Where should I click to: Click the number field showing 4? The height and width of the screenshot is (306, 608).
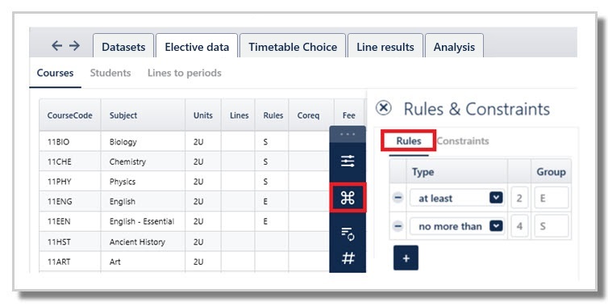coord(519,226)
